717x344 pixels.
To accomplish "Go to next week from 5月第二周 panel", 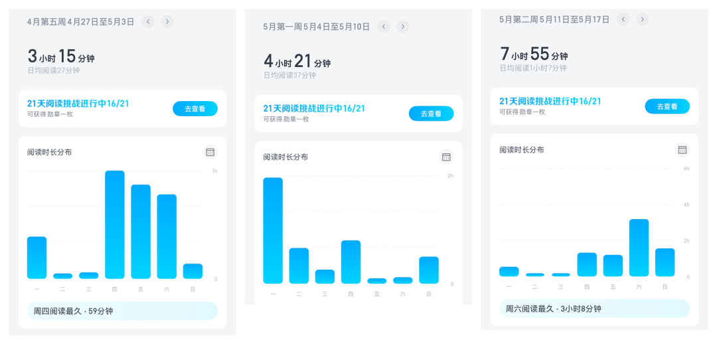I will click(x=643, y=19).
